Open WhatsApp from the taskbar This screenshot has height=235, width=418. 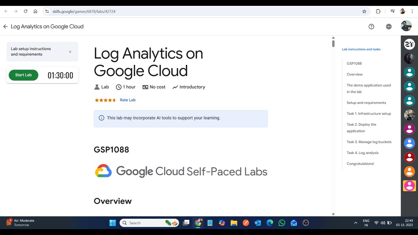point(282,223)
